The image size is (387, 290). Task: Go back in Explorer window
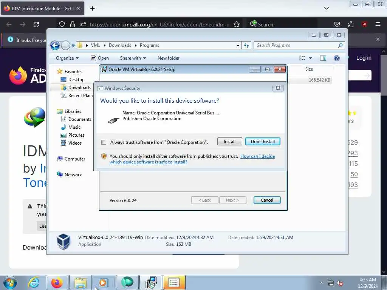click(55, 45)
